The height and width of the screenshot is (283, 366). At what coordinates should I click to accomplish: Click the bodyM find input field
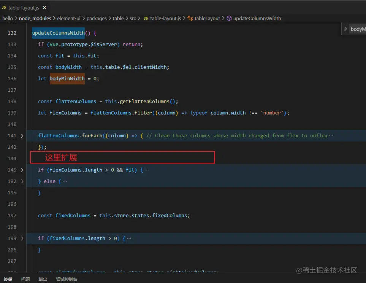(x=358, y=29)
